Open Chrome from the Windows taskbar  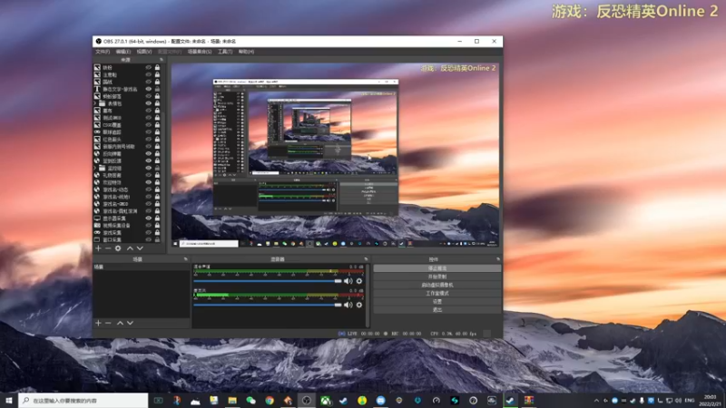click(270, 400)
